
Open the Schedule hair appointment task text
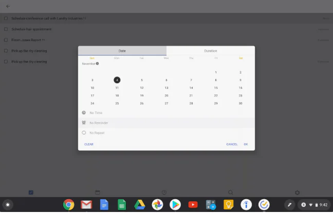click(x=31, y=29)
